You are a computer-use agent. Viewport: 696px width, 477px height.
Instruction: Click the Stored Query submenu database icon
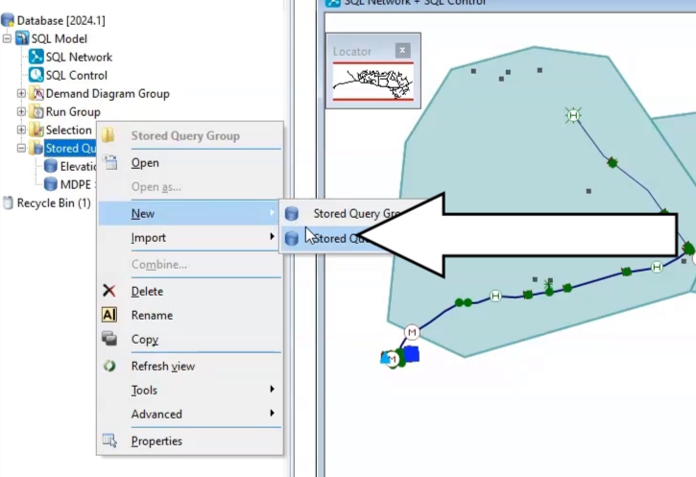pos(292,238)
